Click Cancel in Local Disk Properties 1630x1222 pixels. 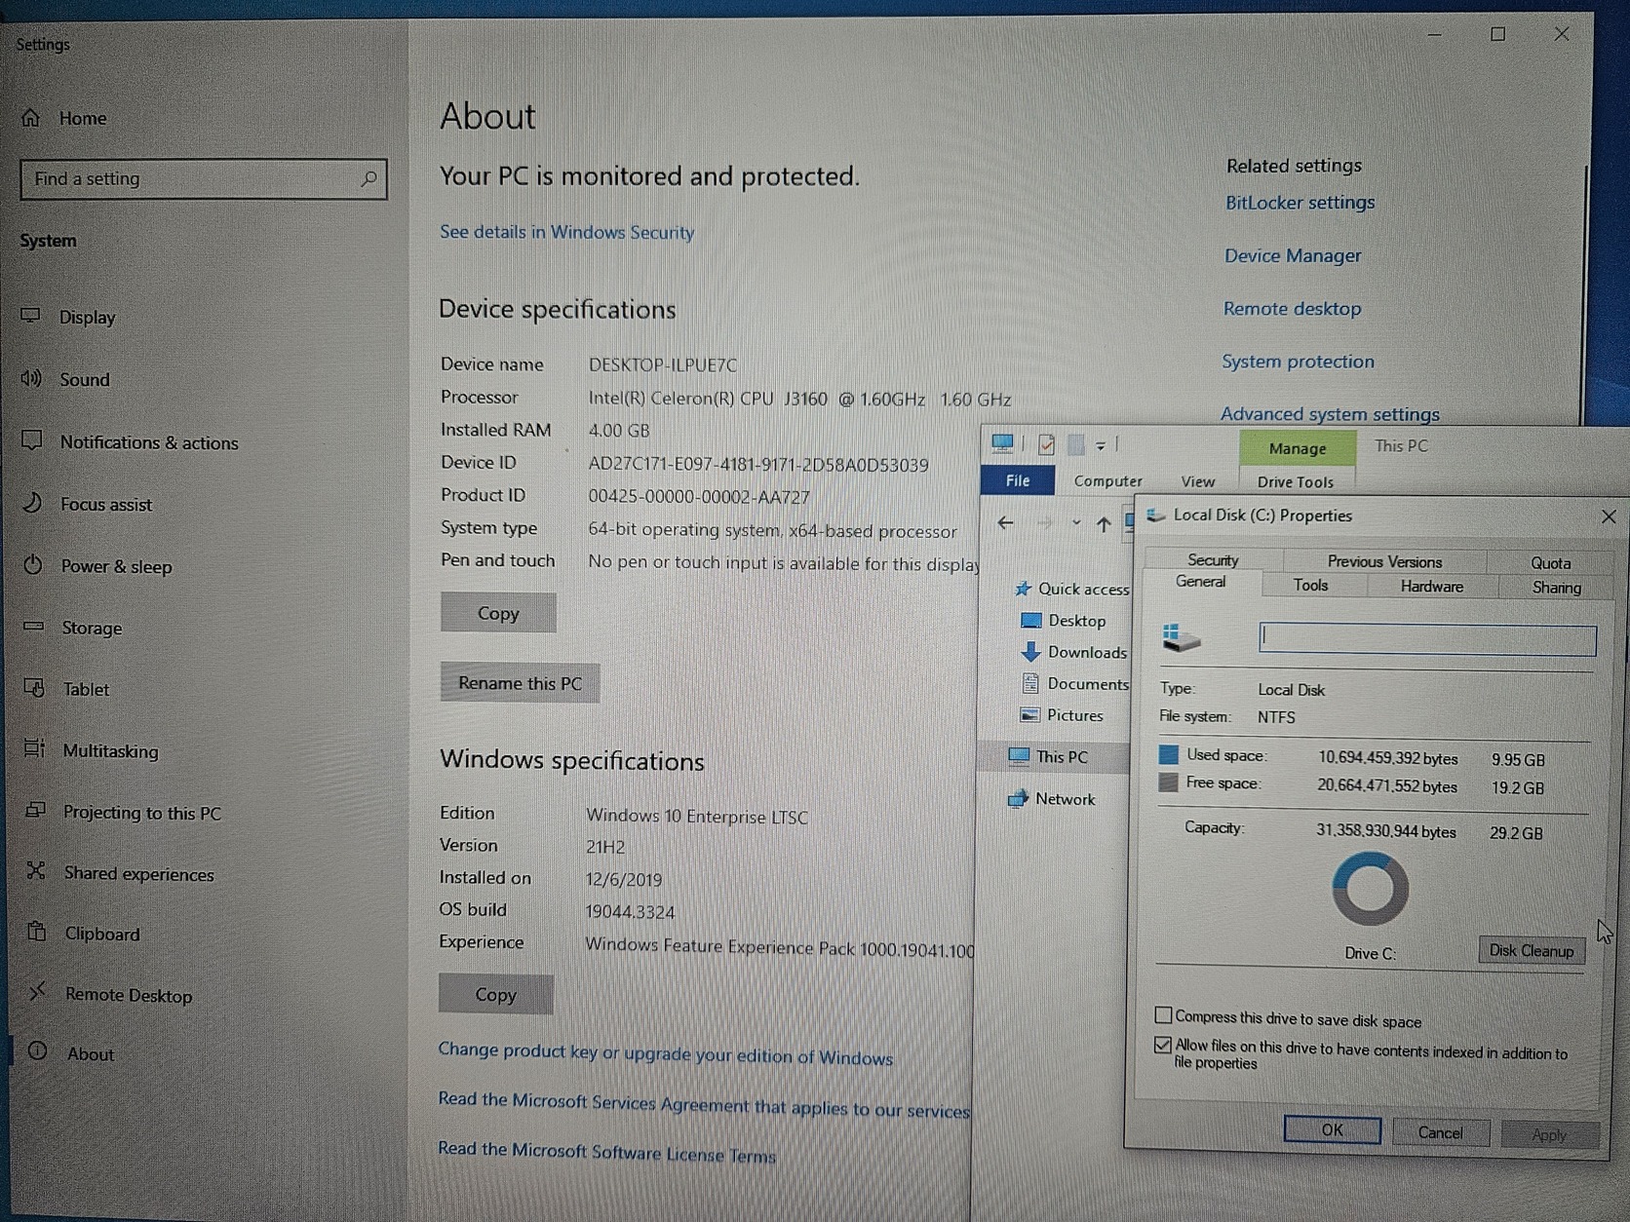click(x=1440, y=1132)
